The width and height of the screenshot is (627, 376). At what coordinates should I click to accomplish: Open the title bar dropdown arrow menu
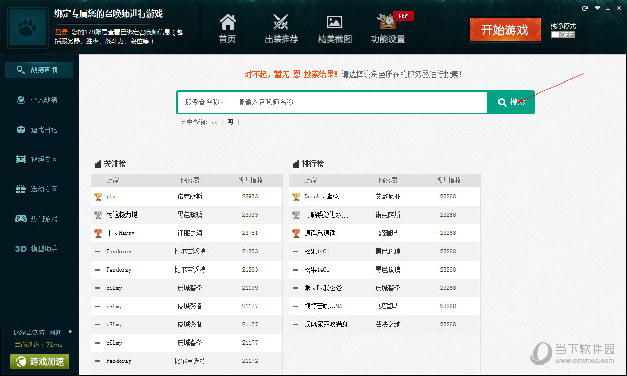596,8
